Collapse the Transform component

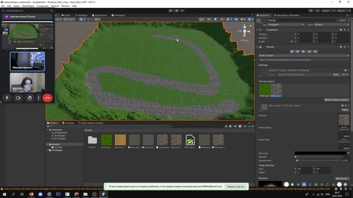[x=258, y=30]
